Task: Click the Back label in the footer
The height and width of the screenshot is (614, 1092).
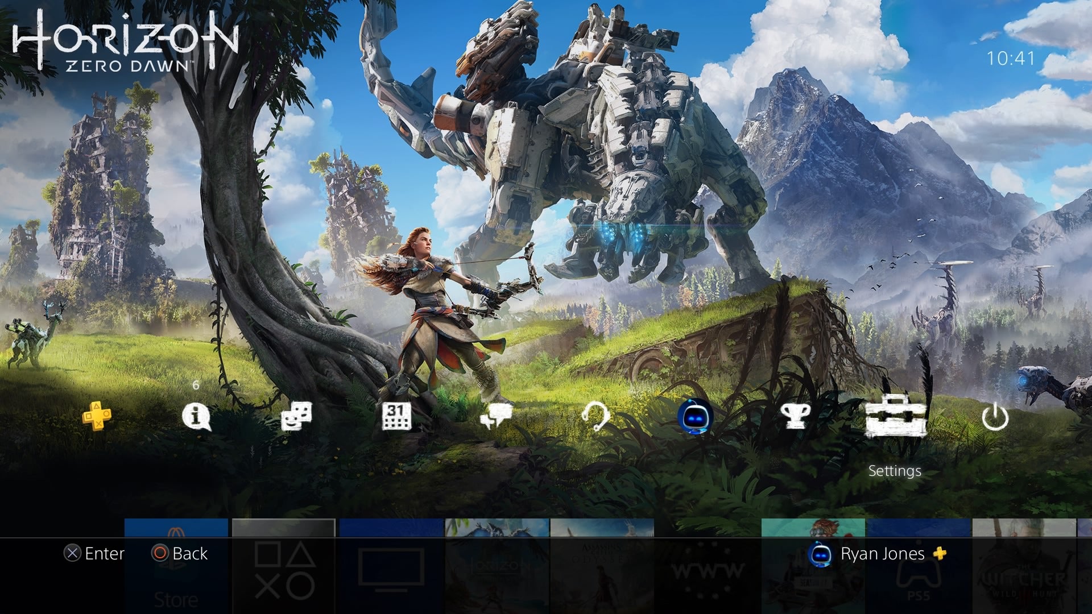Action: pos(190,553)
